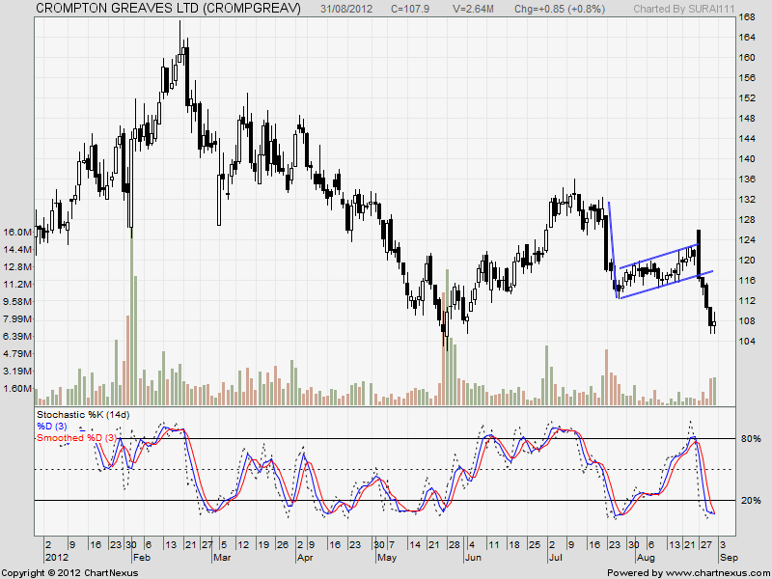Select price axis label "136"
772x579 pixels.
pyautogui.click(x=747, y=179)
